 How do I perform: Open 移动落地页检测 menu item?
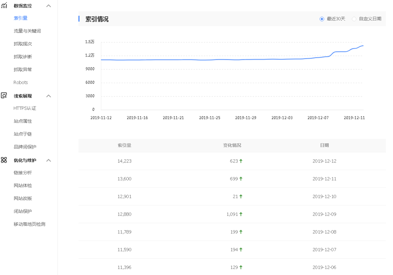[29, 224]
